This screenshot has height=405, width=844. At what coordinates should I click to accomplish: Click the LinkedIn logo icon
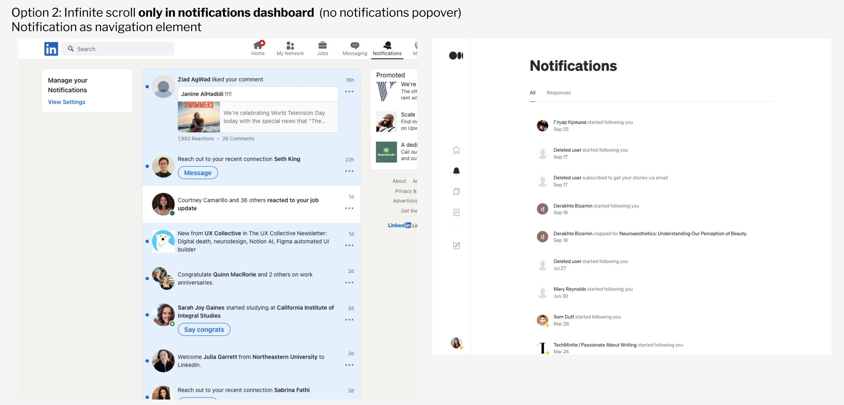tap(51, 49)
